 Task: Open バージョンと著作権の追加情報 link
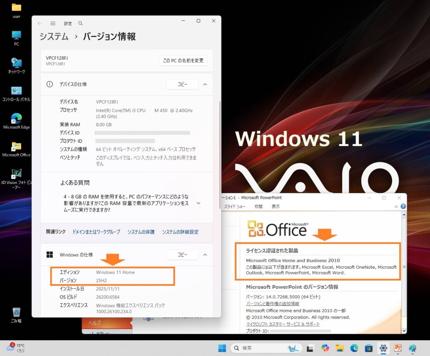(x=273, y=303)
